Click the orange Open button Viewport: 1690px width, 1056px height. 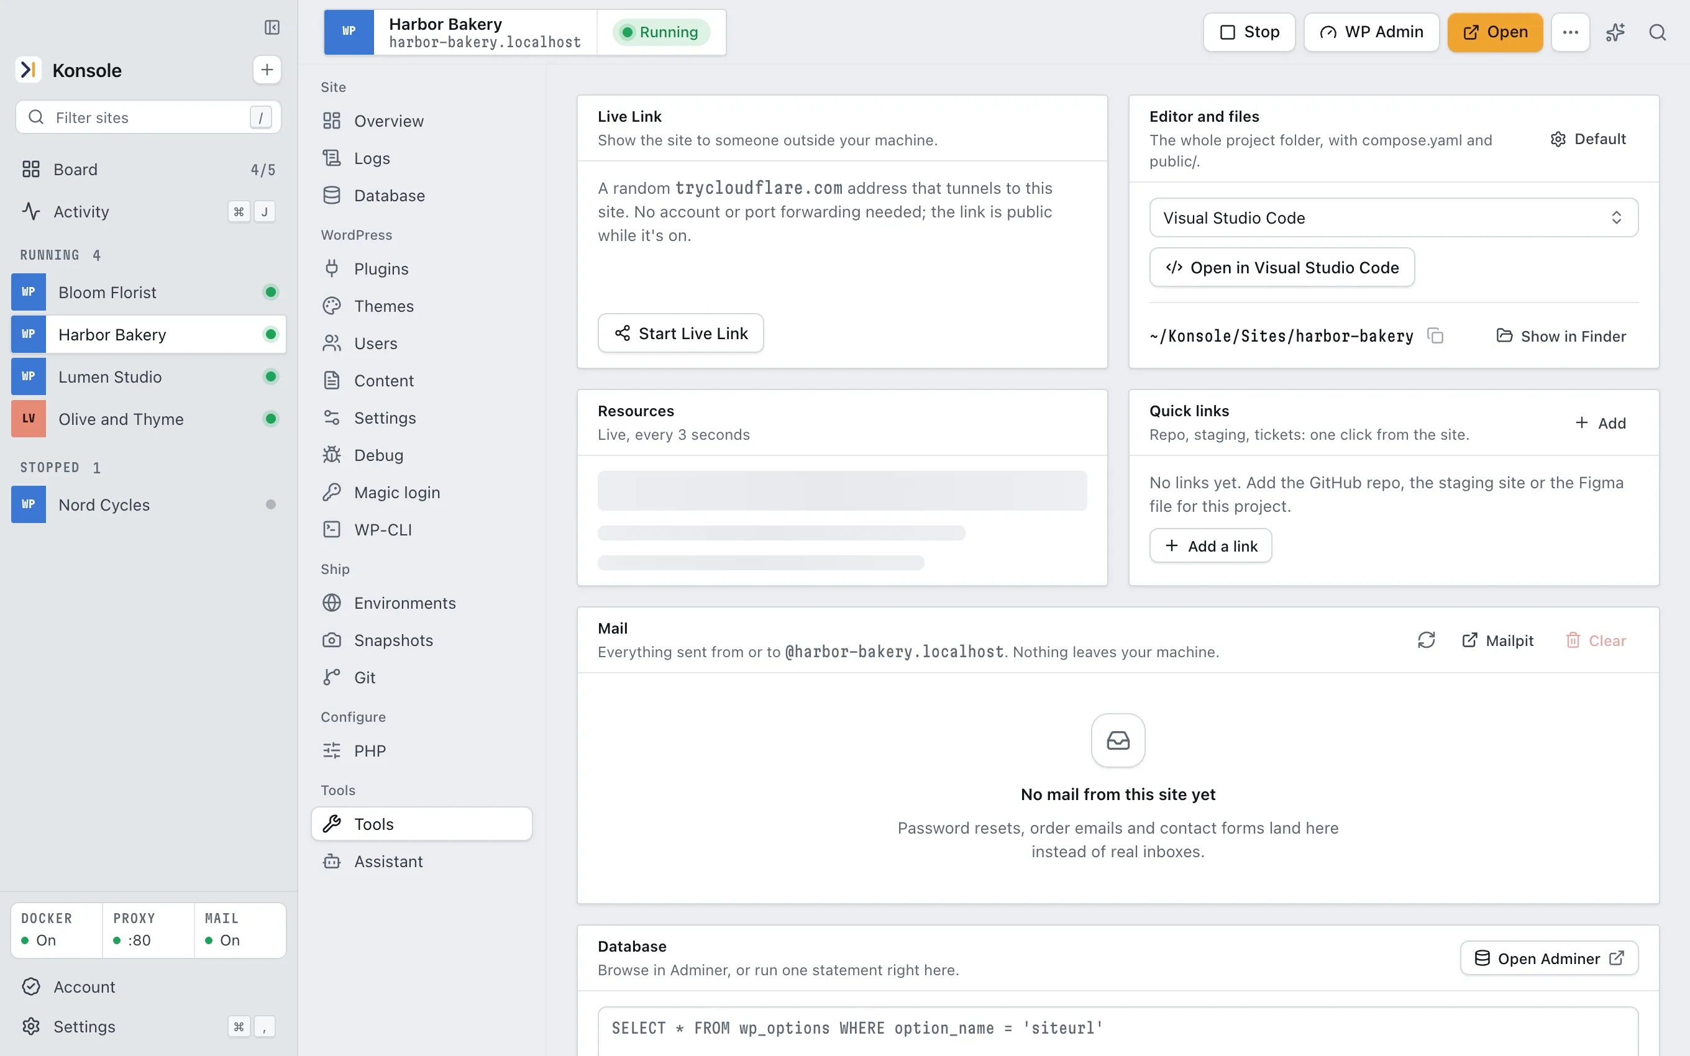1494,32
